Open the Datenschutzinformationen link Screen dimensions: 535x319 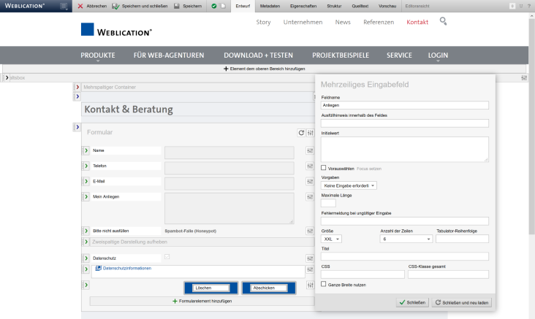tap(127, 268)
